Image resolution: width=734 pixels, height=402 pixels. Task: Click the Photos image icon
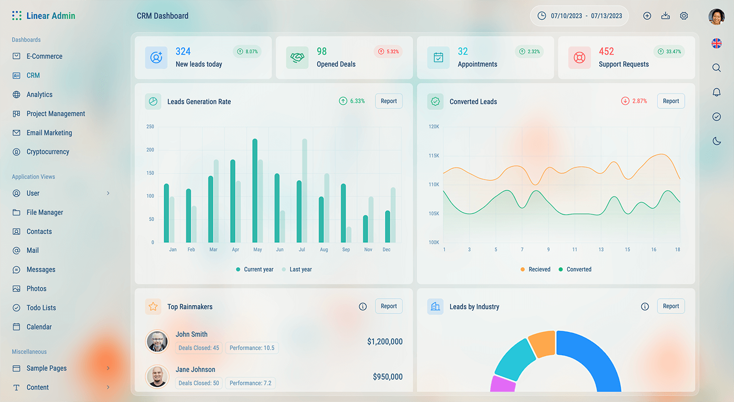coord(16,289)
